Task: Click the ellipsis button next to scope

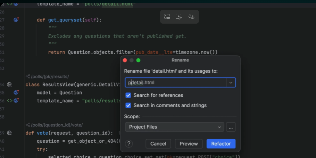Action: click(231, 127)
